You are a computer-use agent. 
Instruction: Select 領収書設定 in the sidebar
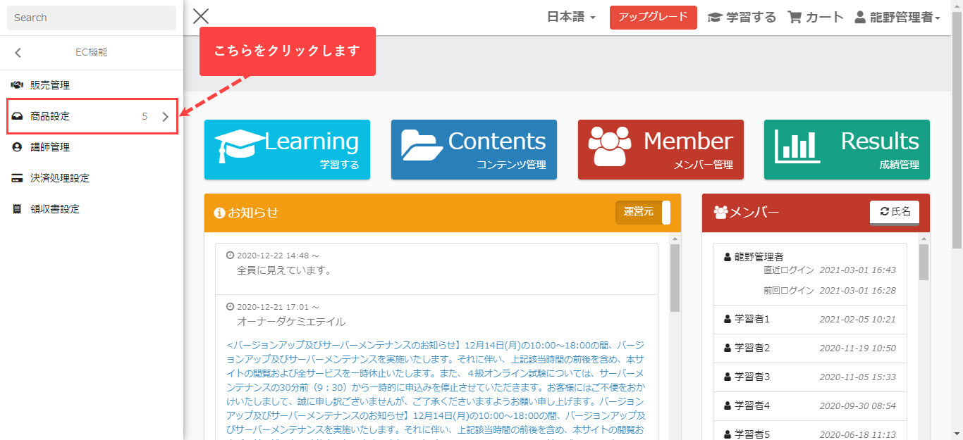click(x=54, y=209)
